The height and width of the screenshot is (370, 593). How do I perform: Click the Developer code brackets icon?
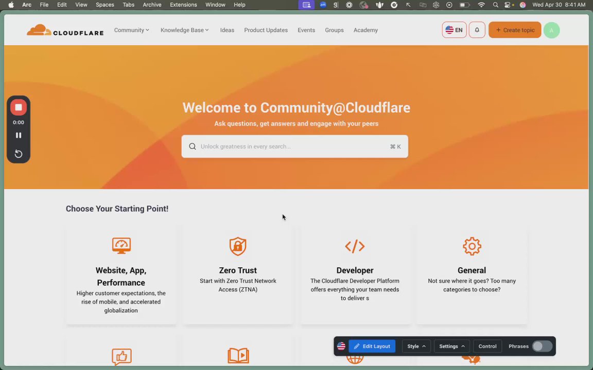pyautogui.click(x=355, y=246)
